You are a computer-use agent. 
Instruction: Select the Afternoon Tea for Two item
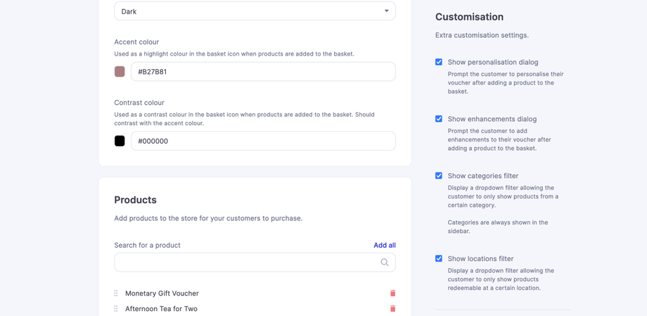[x=161, y=309]
